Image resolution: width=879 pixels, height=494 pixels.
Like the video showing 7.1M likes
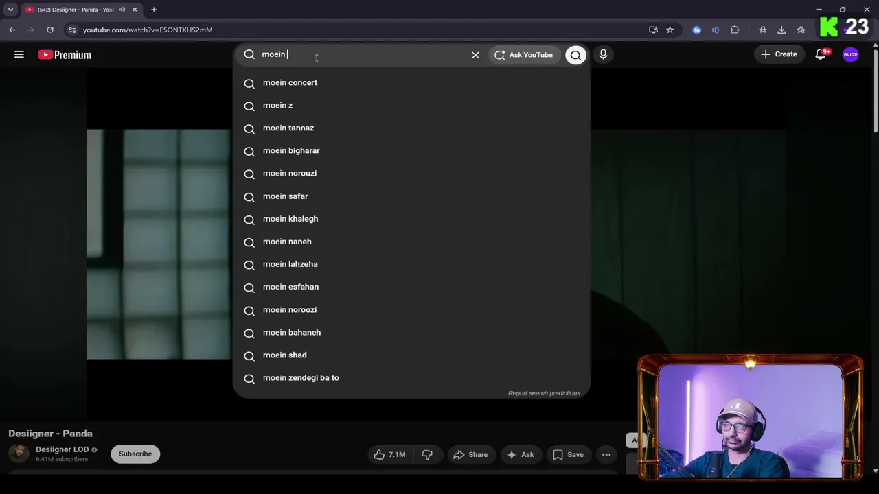(389, 454)
